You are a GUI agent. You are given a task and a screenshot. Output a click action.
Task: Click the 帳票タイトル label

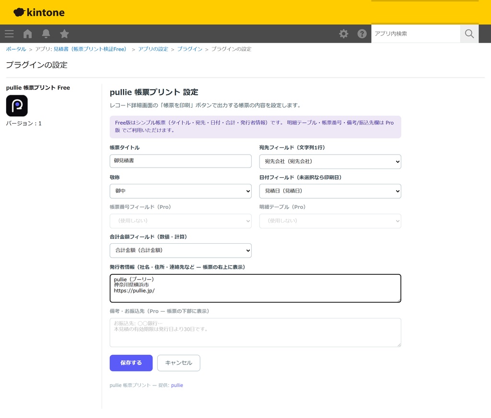click(x=125, y=147)
